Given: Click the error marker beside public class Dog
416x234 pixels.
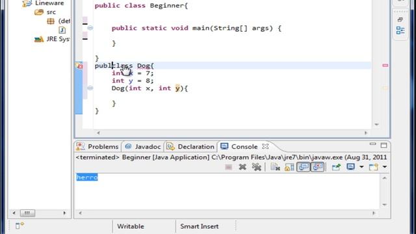Looking at the screenshot, I should pos(79,66).
